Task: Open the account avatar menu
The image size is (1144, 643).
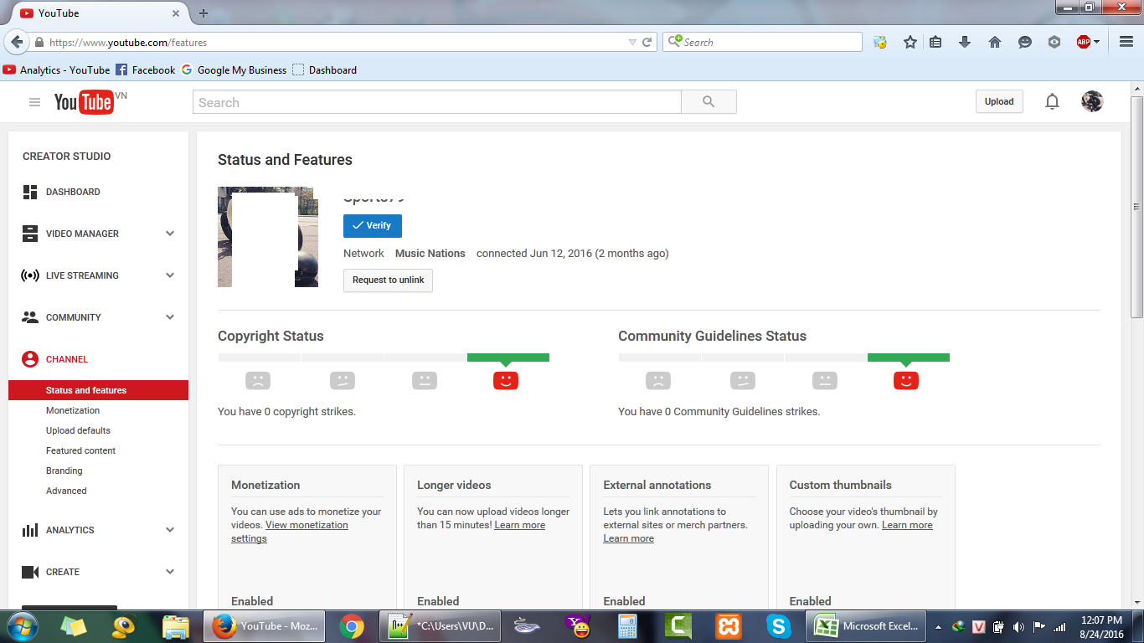Action: [x=1092, y=101]
